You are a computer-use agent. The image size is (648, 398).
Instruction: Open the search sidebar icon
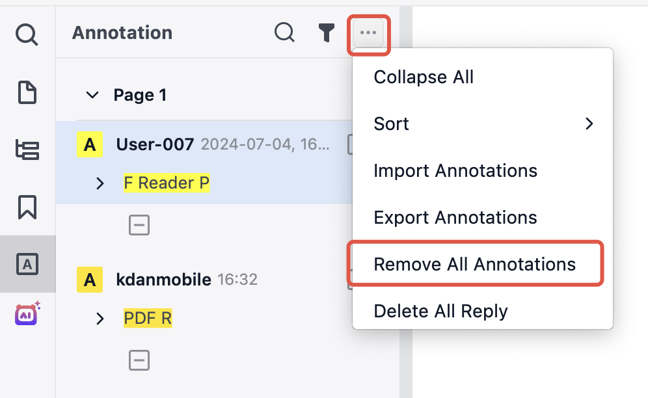pyautogui.click(x=27, y=34)
